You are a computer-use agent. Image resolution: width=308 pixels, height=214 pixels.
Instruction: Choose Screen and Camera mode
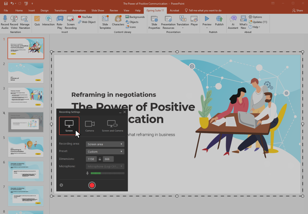[112, 125]
